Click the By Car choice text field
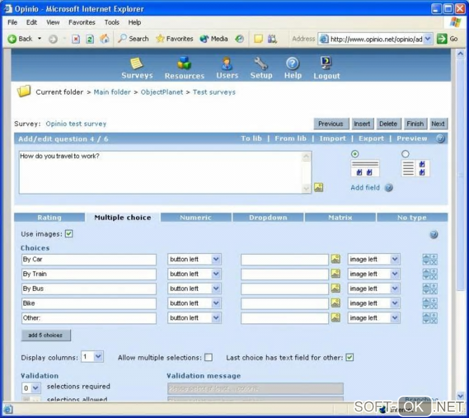The height and width of the screenshot is (418, 469). click(89, 259)
